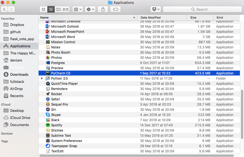Select the Spotify app icon
The width and height of the screenshot is (244, 157).
tap(48, 125)
